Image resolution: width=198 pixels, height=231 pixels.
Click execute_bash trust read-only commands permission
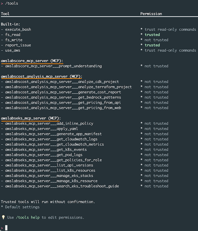click(x=170, y=29)
